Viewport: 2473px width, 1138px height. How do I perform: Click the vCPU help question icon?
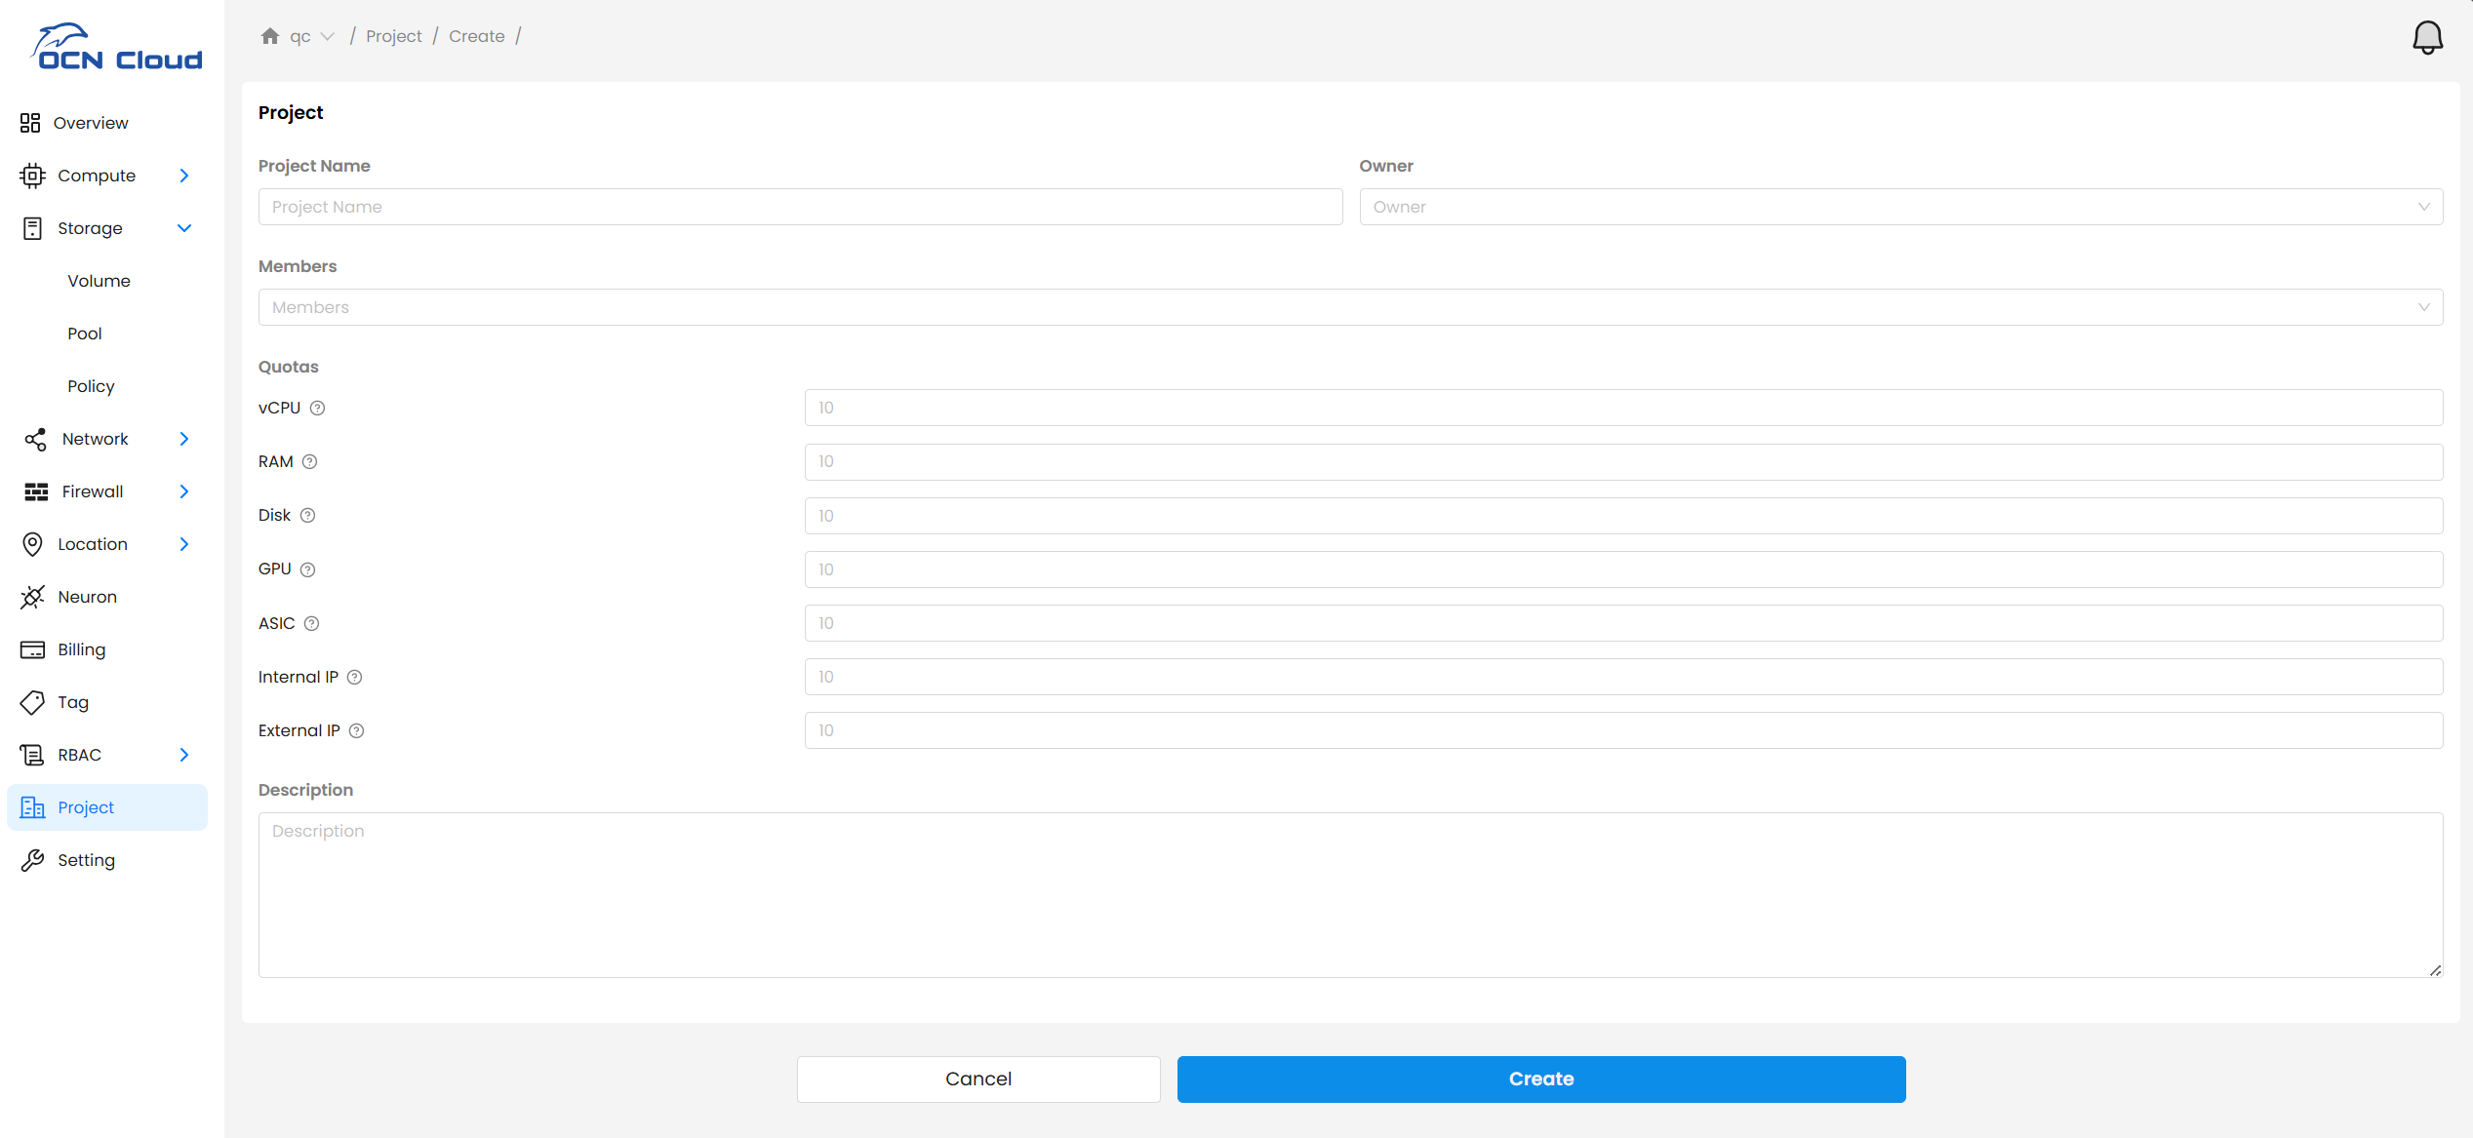coord(317,409)
